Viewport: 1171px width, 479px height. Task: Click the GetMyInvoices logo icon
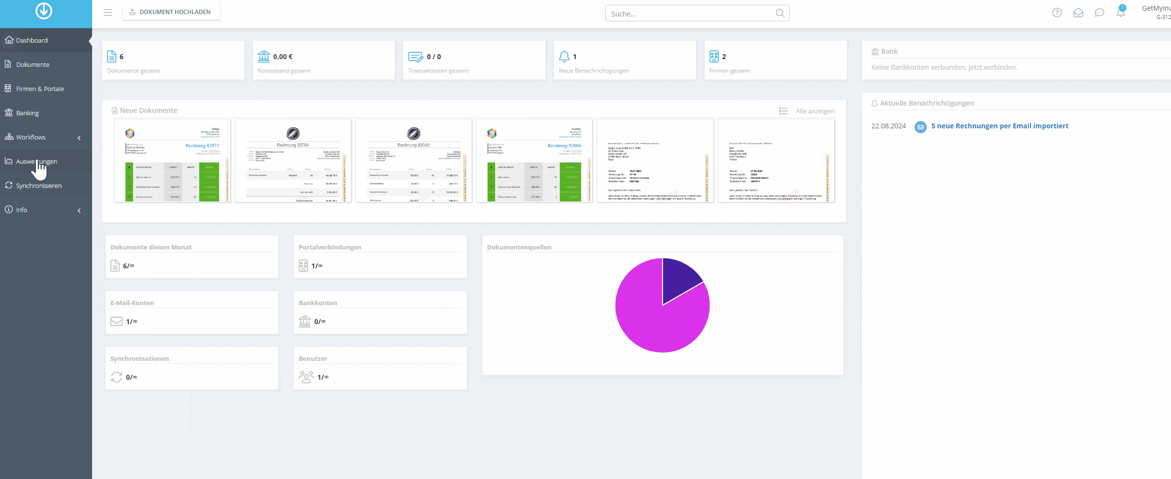(44, 11)
